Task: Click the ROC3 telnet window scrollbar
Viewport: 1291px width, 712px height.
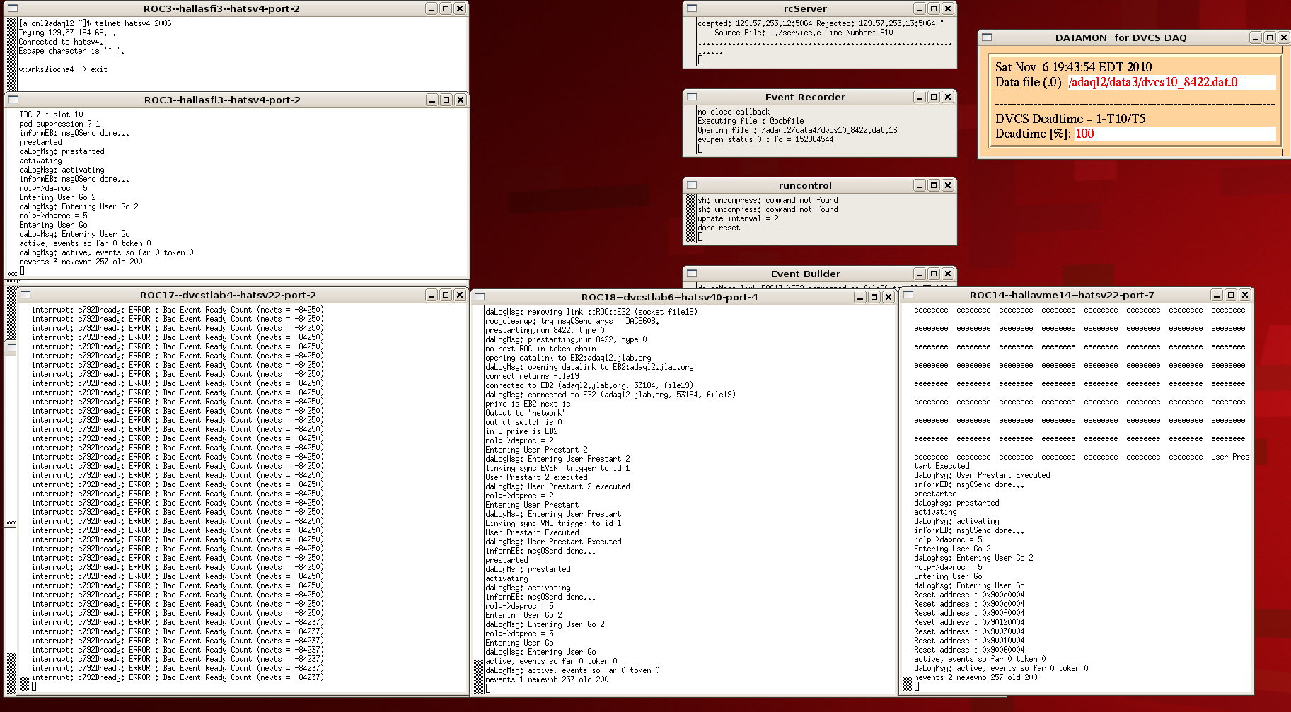Action: tap(12, 54)
